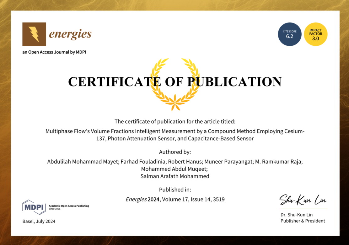Click "an Open Access Journal by MDPI" text
349x245 pixels.
point(54,52)
